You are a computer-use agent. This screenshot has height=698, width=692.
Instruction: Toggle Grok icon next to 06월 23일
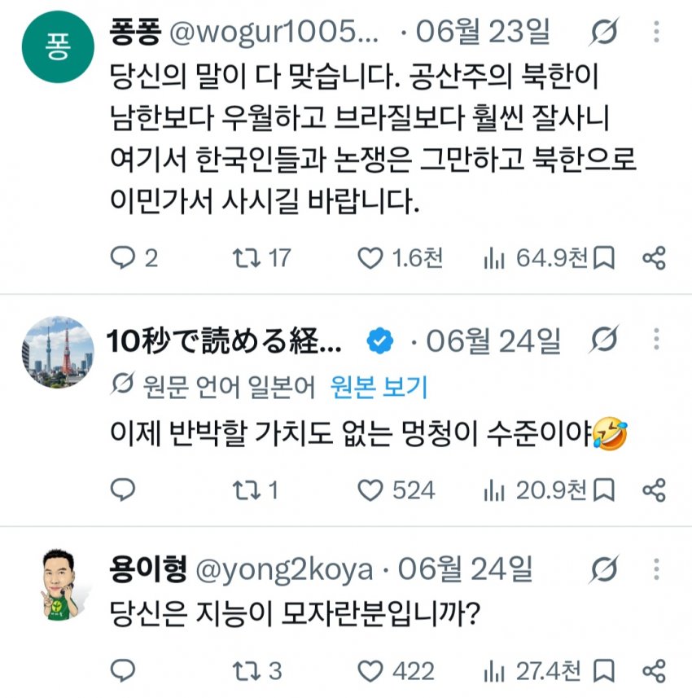tap(604, 32)
